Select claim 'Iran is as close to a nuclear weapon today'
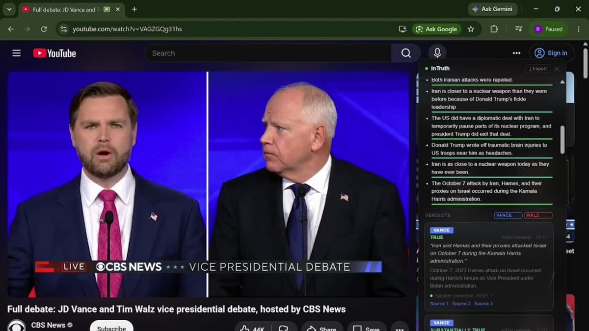The height and width of the screenshot is (331, 589). (491, 168)
